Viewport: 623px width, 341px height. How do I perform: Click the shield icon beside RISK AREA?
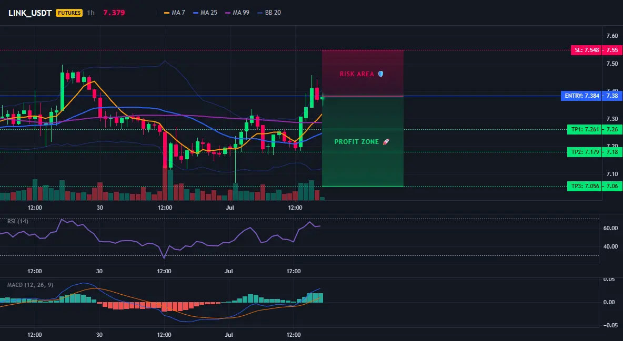click(x=380, y=74)
